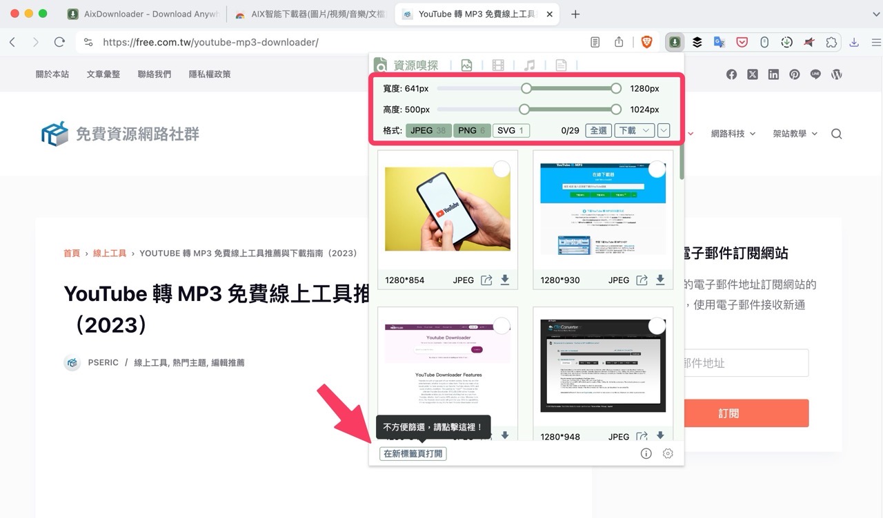Open the Pinterest social icon
The image size is (883, 518).
(x=795, y=74)
